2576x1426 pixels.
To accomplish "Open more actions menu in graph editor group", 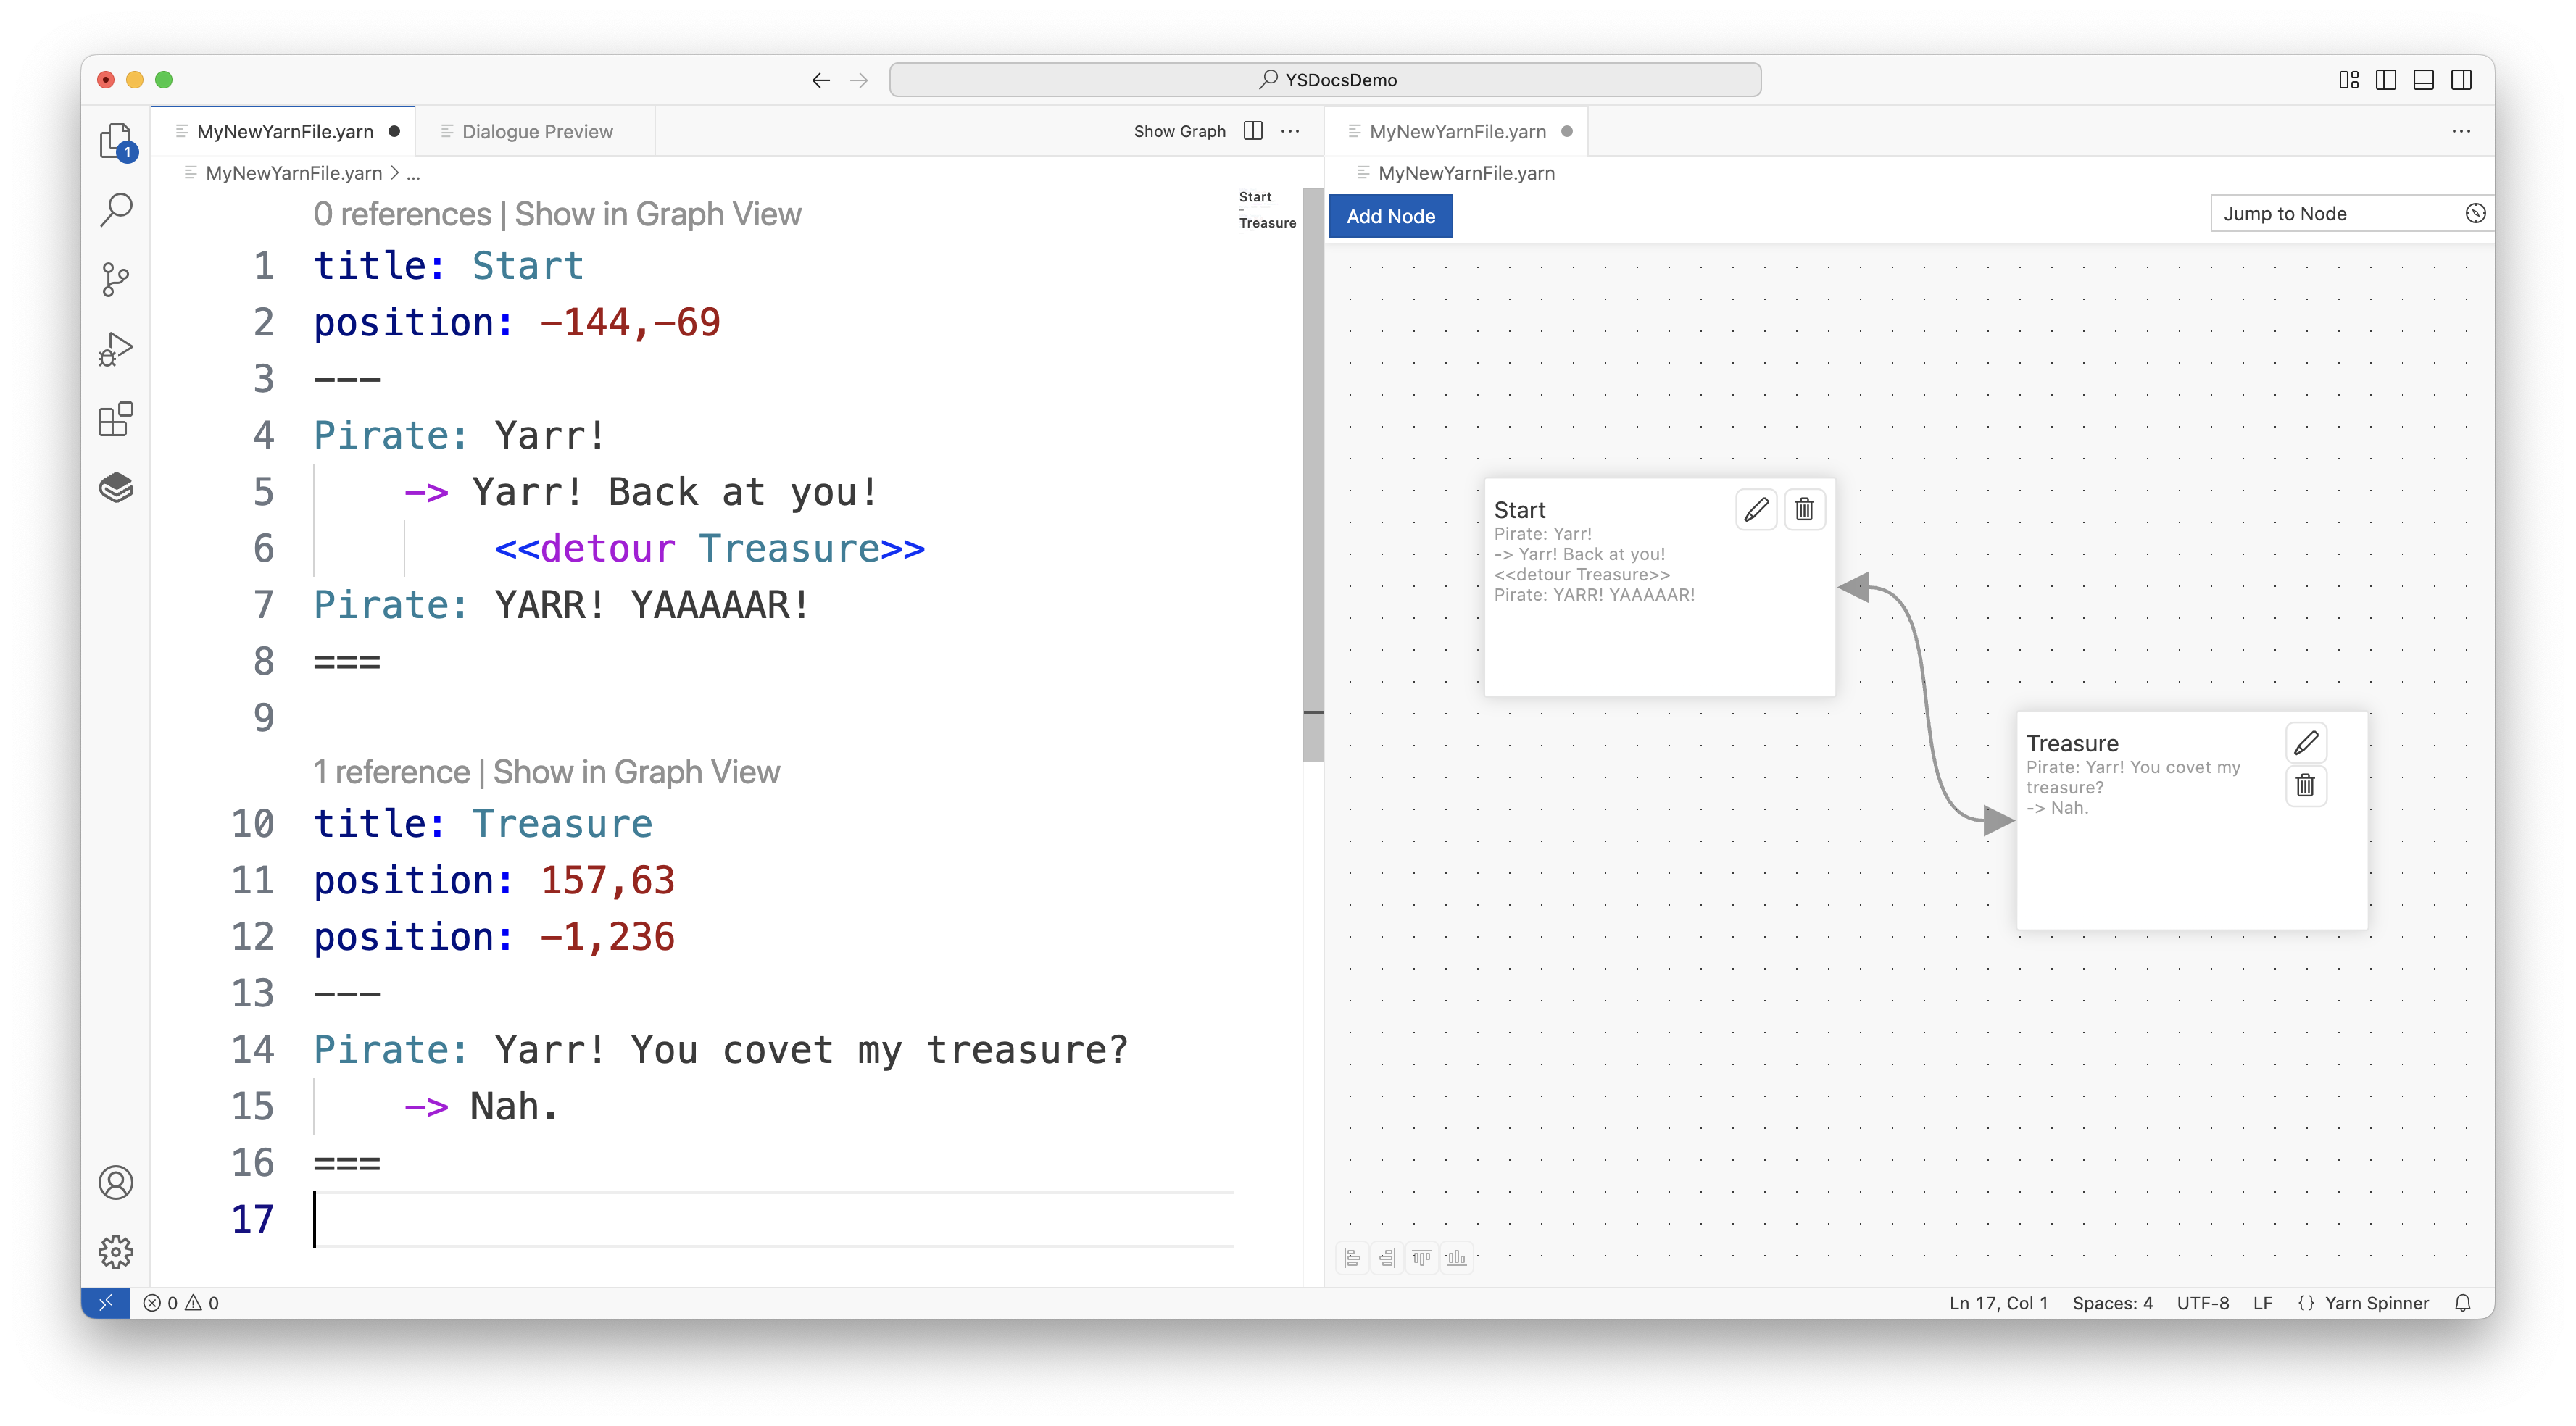I will (x=2461, y=132).
